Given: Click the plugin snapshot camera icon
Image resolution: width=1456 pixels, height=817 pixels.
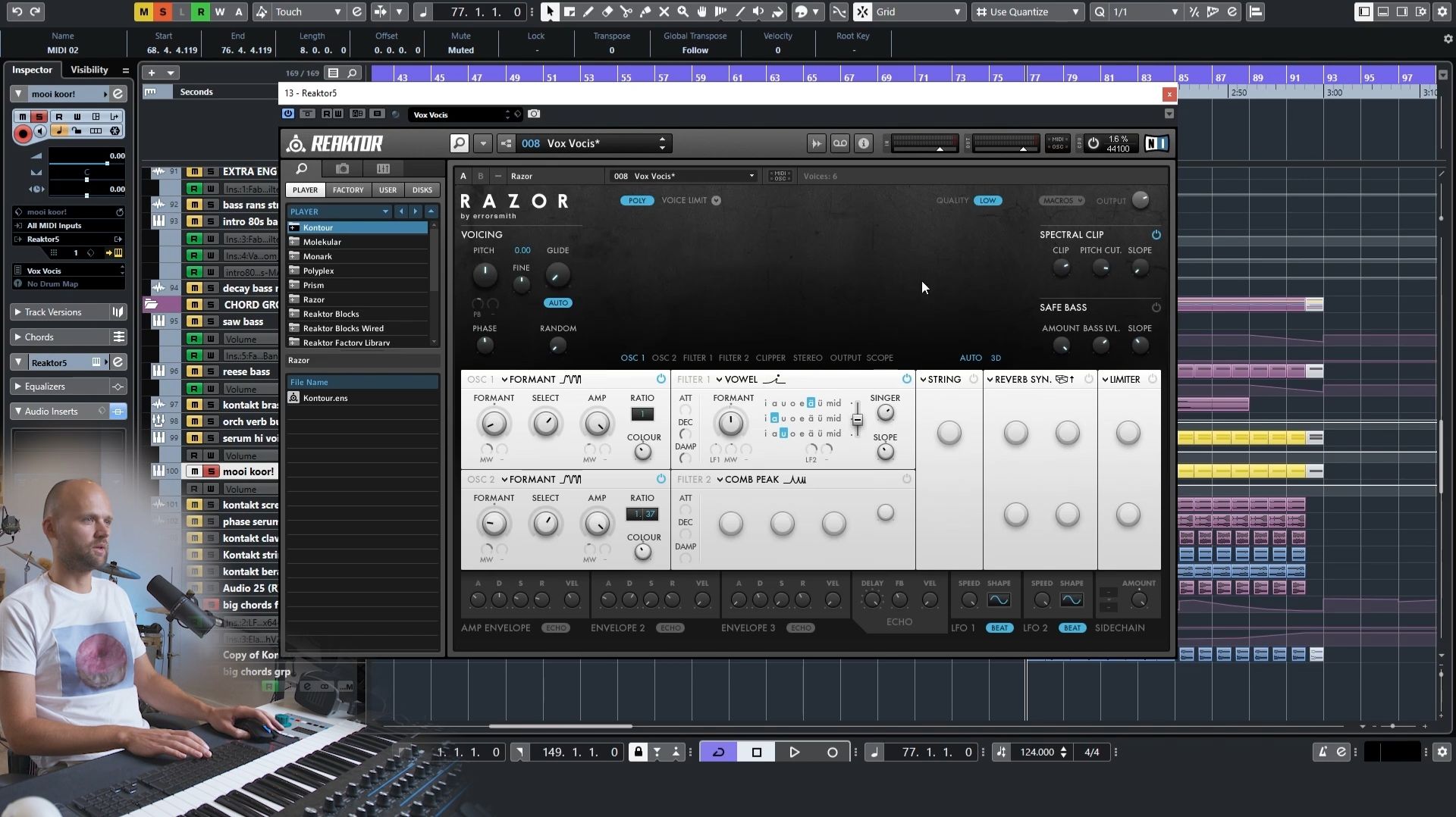Looking at the screenshot, I should pyautogui.click(x=534, y=114).
